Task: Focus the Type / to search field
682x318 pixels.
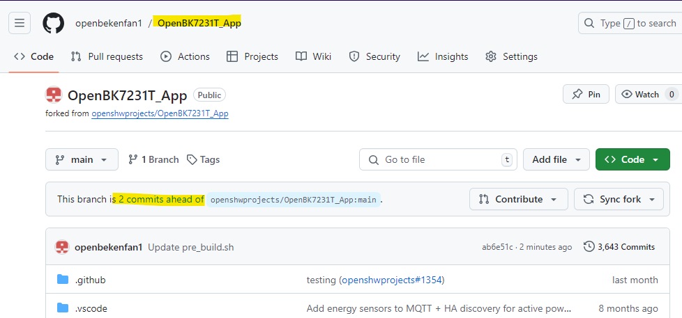Action: coord(630,23)
